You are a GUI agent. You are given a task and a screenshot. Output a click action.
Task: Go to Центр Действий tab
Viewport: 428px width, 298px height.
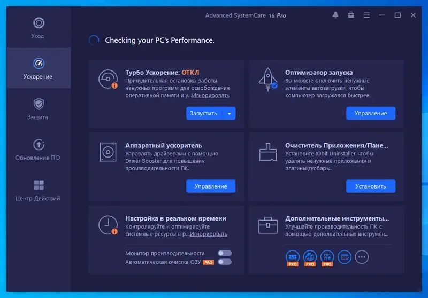(39, 190)
